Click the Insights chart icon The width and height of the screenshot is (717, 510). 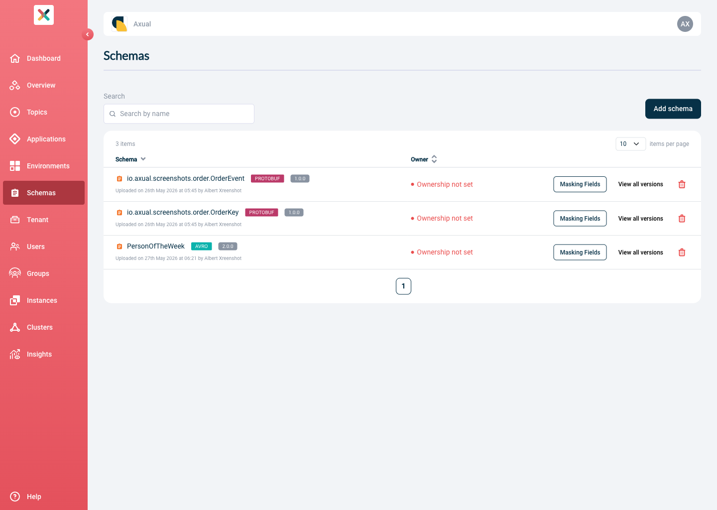15,354
